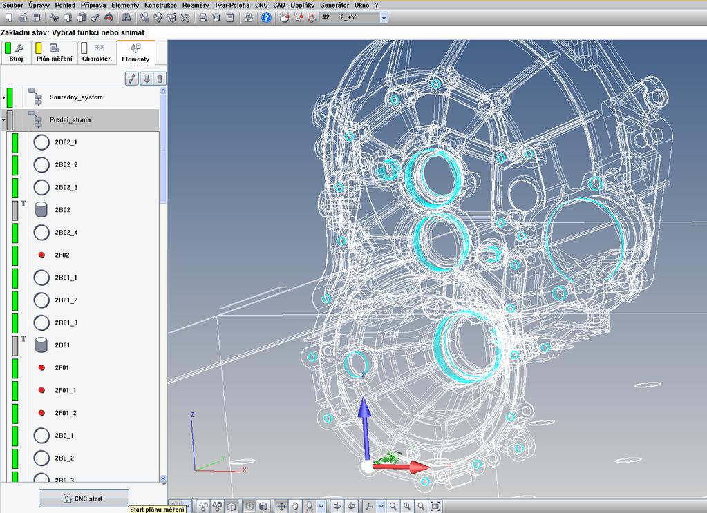707x513 pixels.
Task: Open the coordinate axes view dropdown arrow
Action: 381,506
